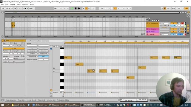Toggle the computer MIDI keyboard icon
Screen dimensions: 191x107
[x=165, y=8]
